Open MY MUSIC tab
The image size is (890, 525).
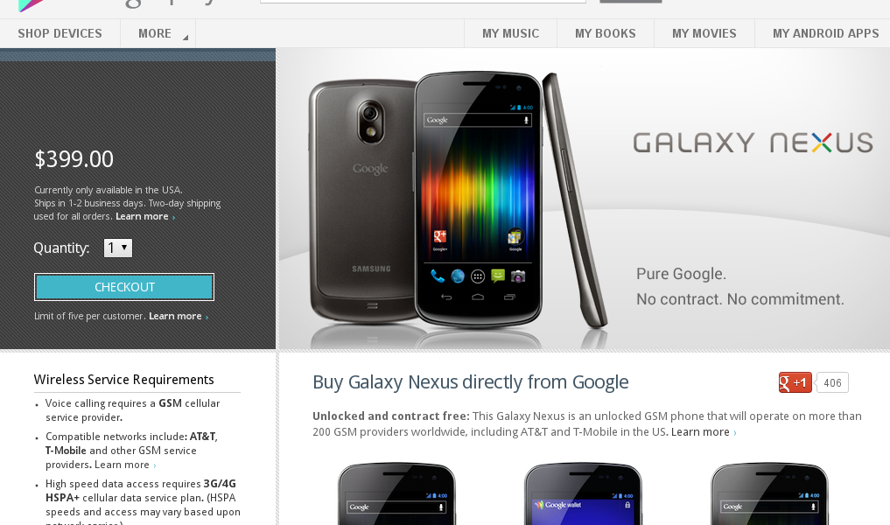[x=511, y=33]
